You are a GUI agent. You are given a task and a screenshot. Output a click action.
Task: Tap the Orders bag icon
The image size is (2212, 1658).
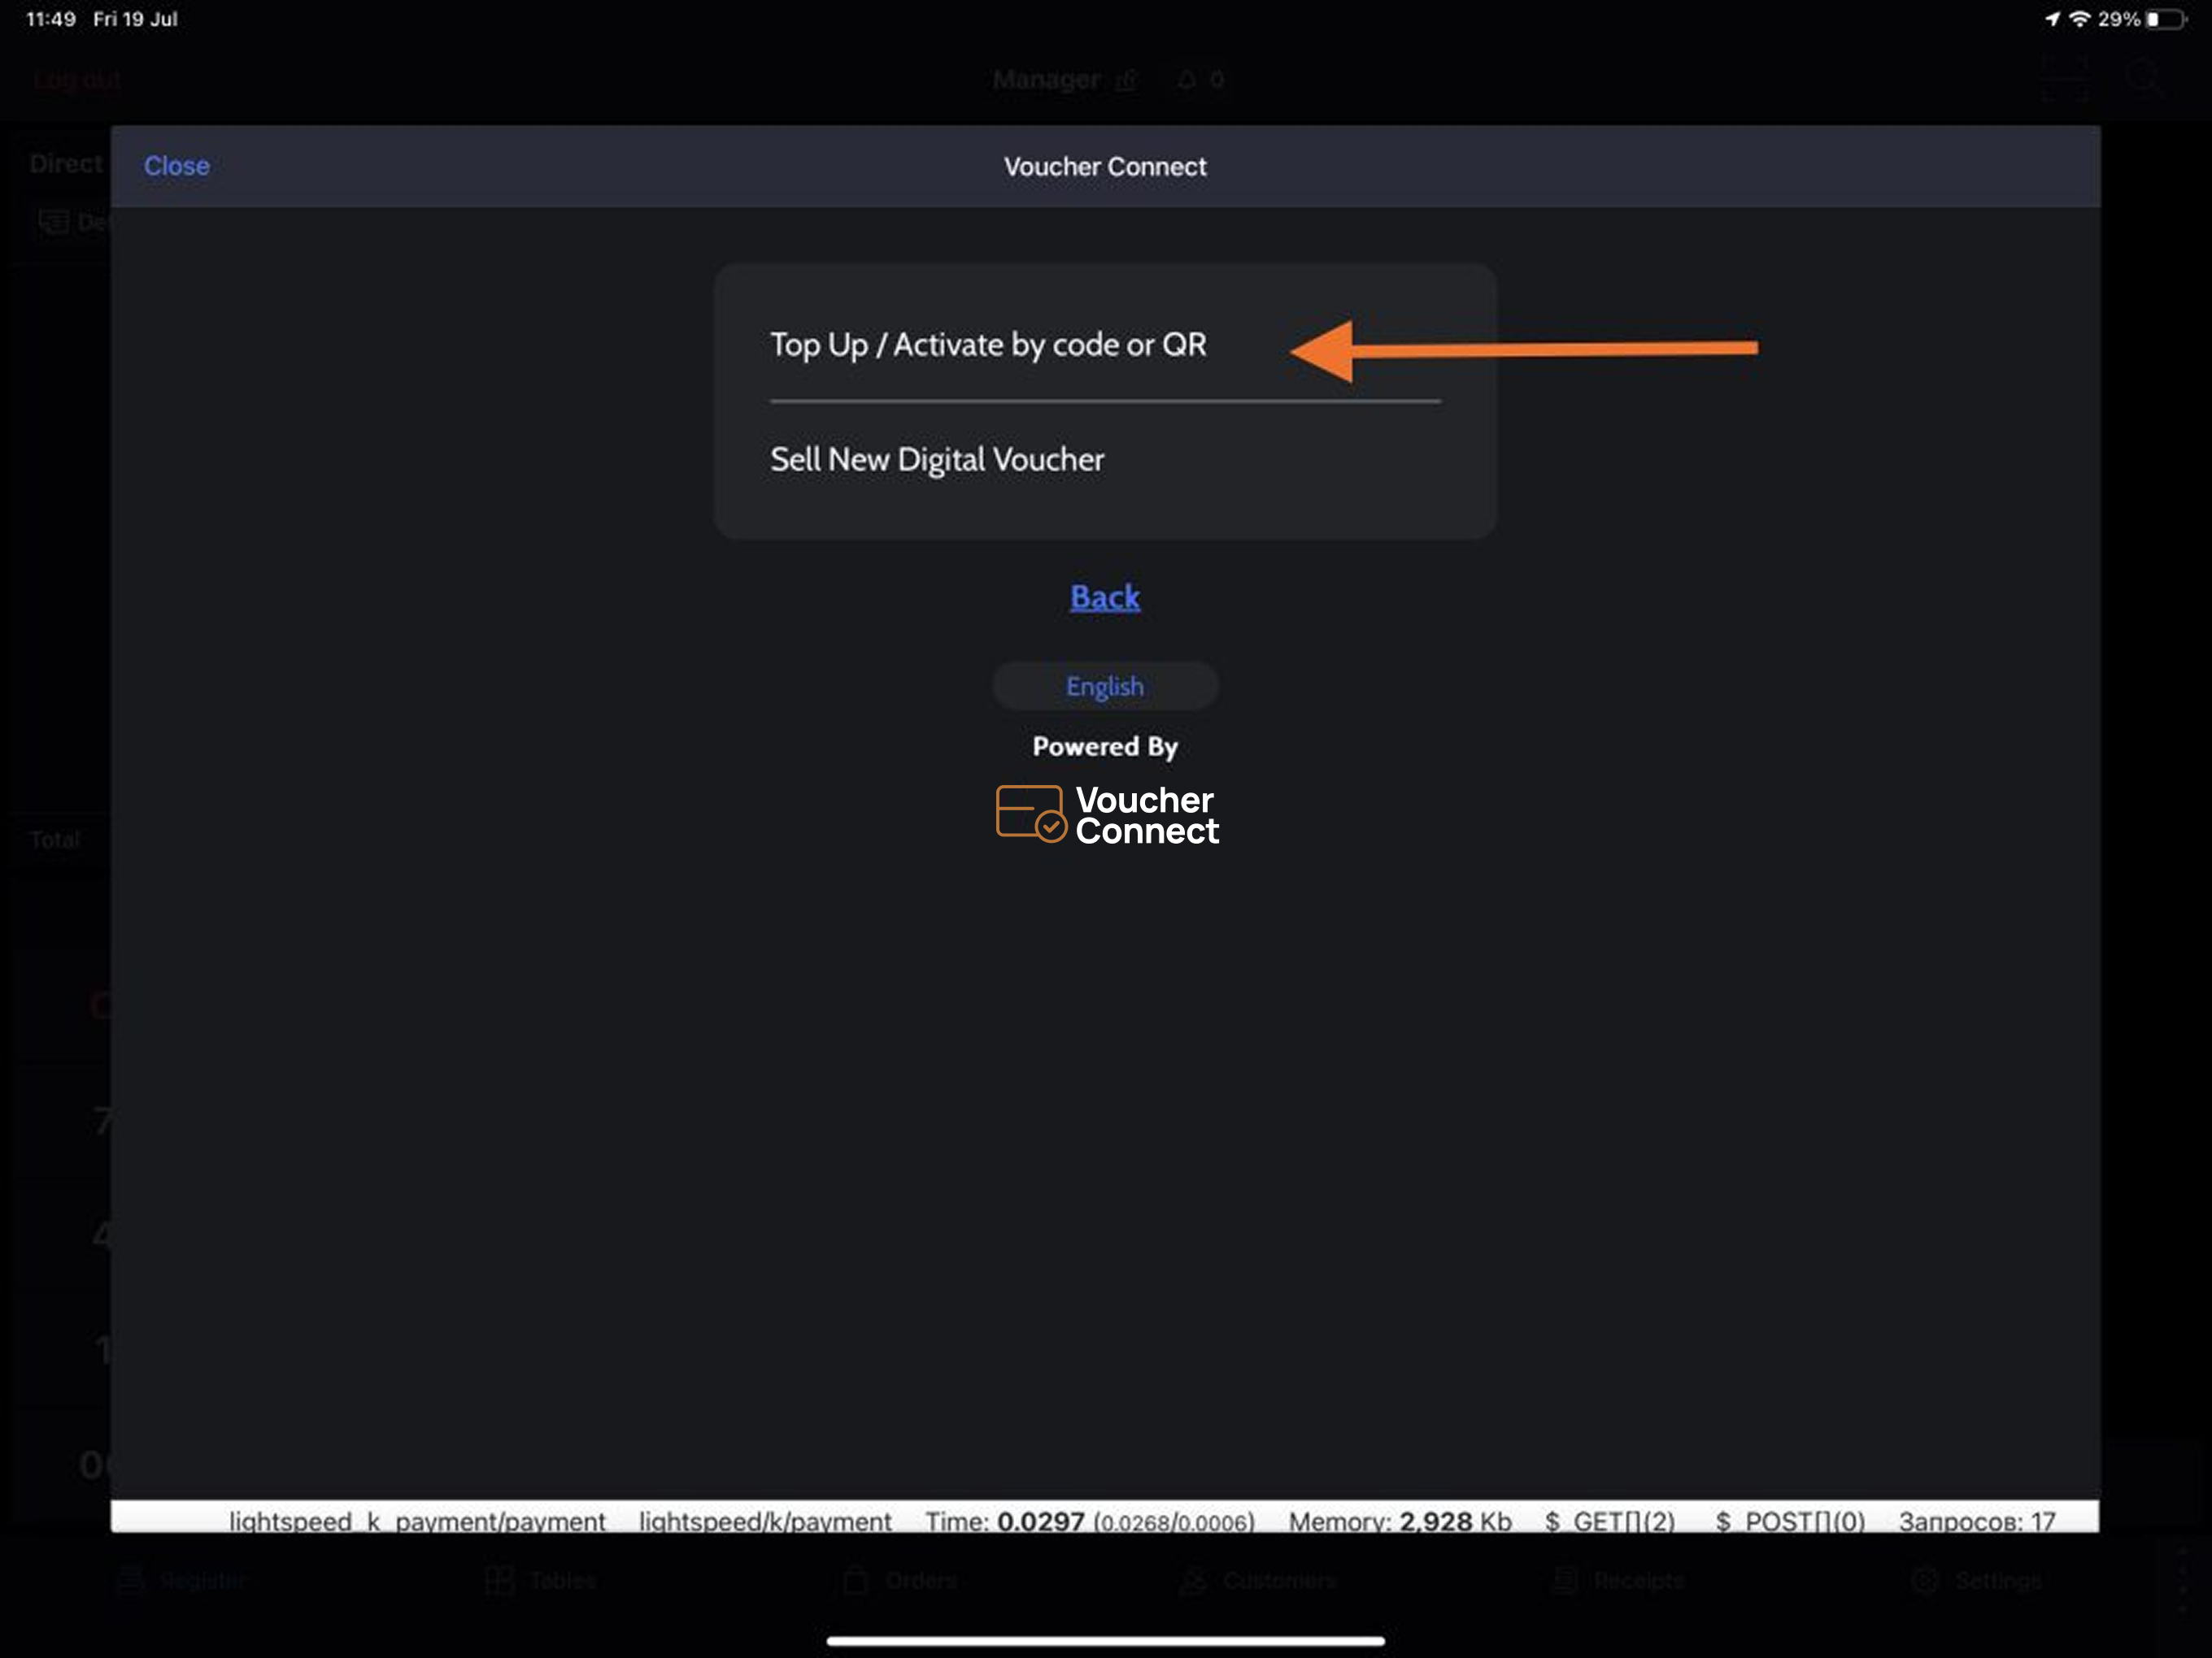pyautogui.click(x=856, y=1580)
